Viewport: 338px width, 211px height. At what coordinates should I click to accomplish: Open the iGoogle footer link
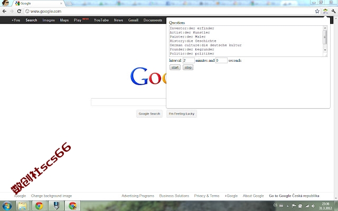(20, 196)
